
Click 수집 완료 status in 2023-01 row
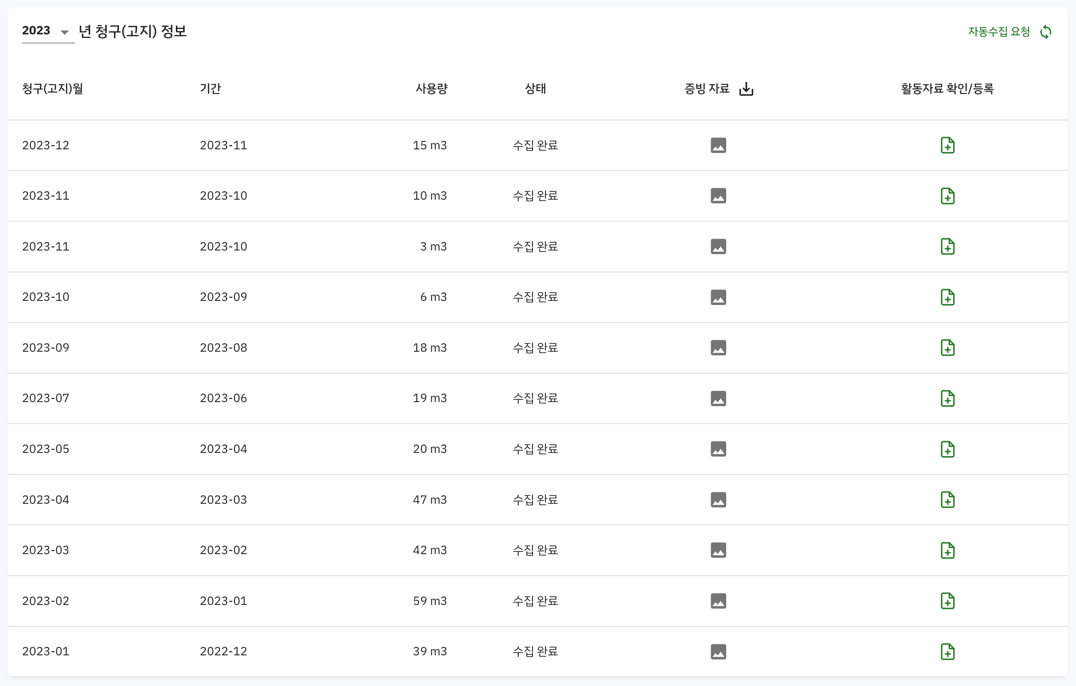click(x=535, y=652)
